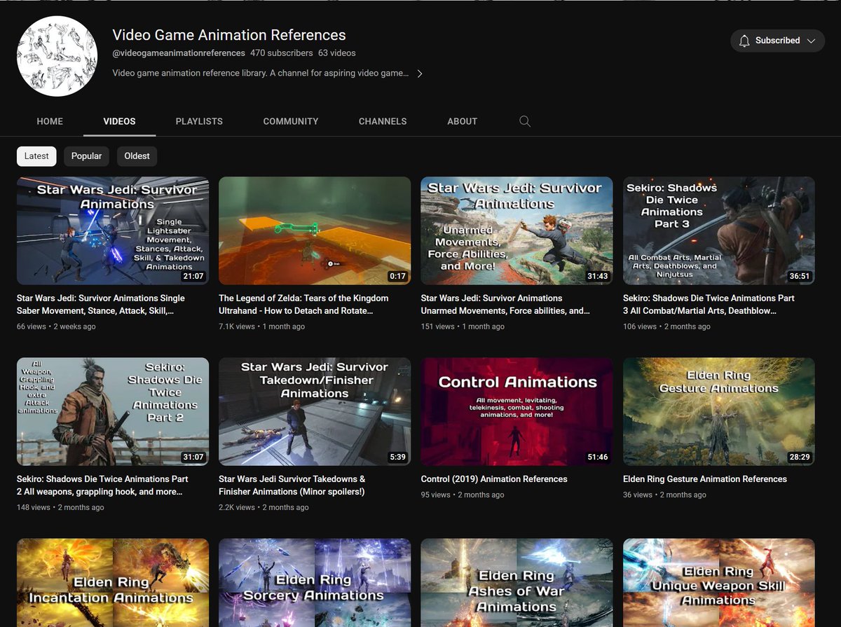This screenshot has width=841, height=627.
Task: Click '148 views • 2 months ago' text
Action: click(x=60, y=507)
